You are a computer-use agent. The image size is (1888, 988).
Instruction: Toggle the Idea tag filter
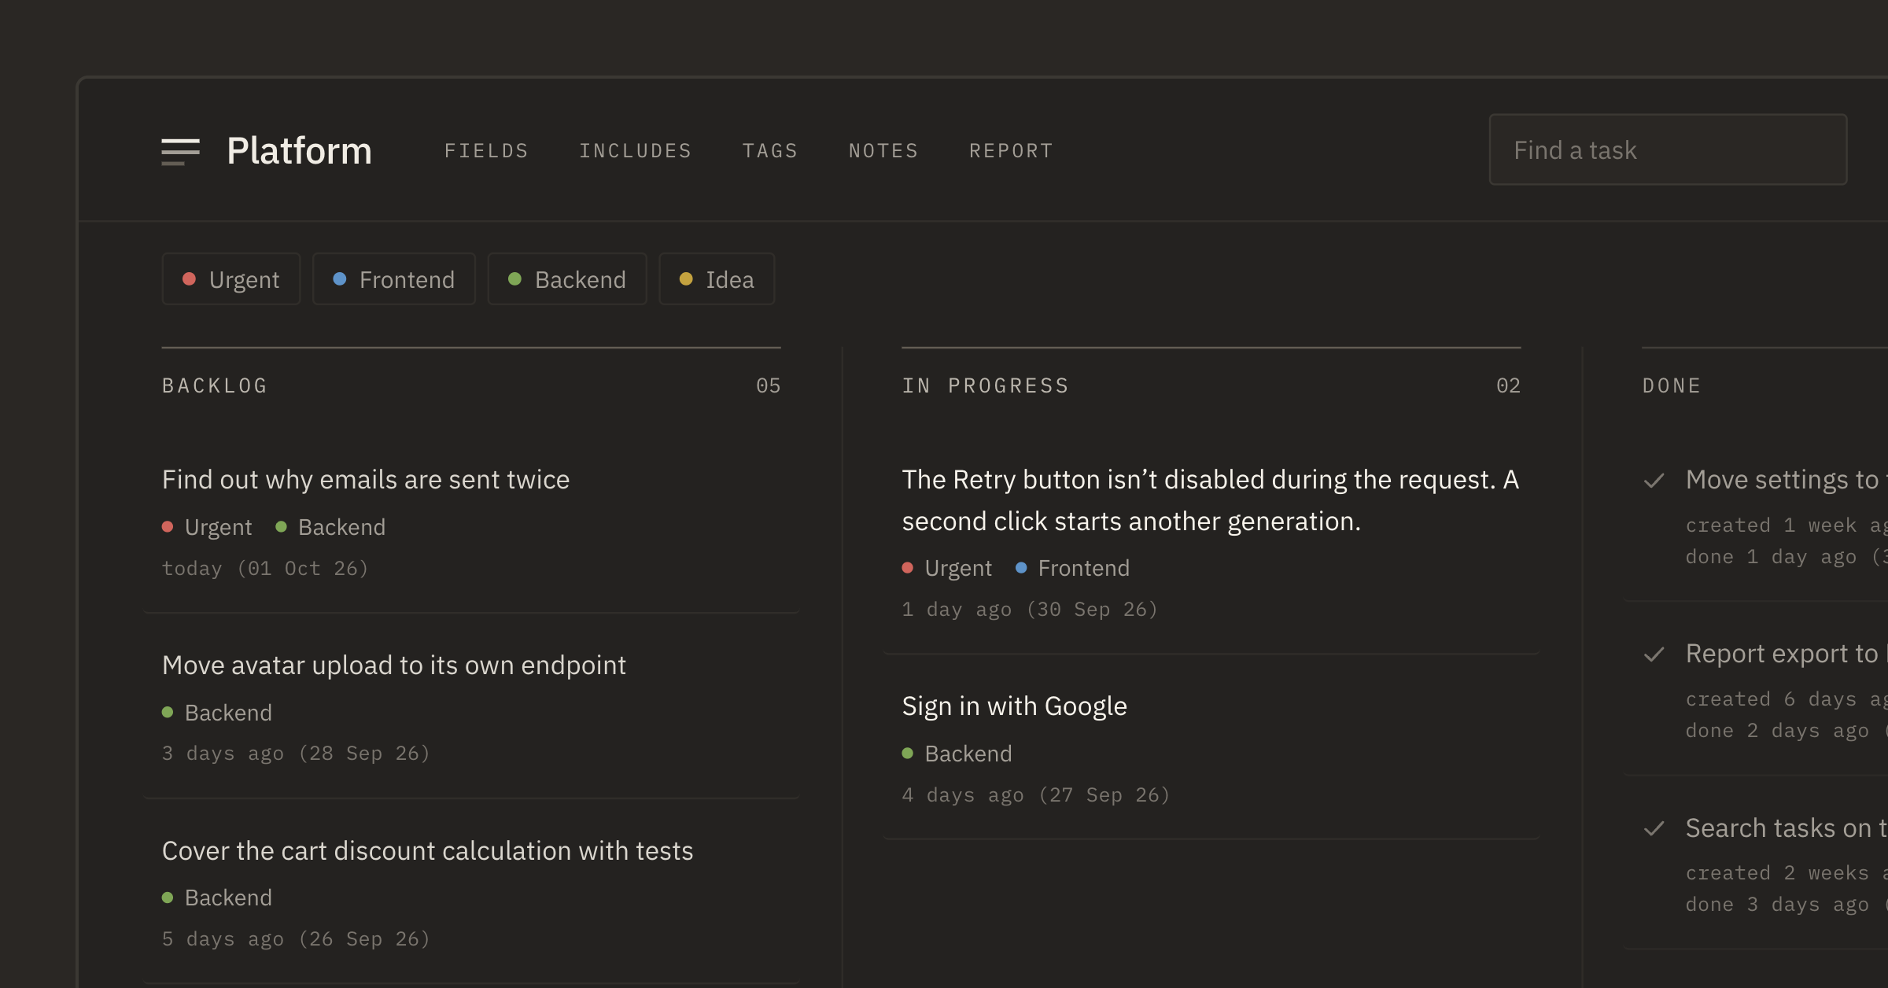tap(717, 278)
